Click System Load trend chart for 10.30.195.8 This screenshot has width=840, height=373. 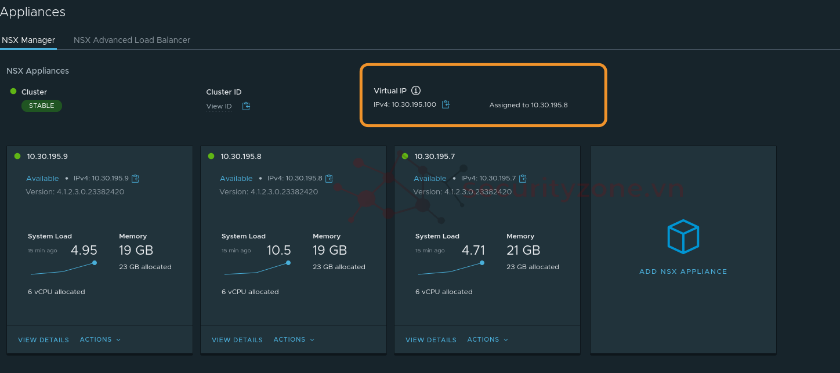[x=256, y=268]
